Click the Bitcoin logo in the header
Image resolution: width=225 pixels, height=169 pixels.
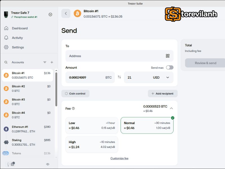(77, 14)
